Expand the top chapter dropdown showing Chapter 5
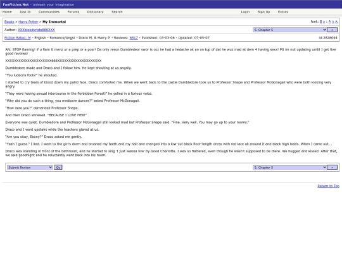342x256 pixels. tap(289, 30)
